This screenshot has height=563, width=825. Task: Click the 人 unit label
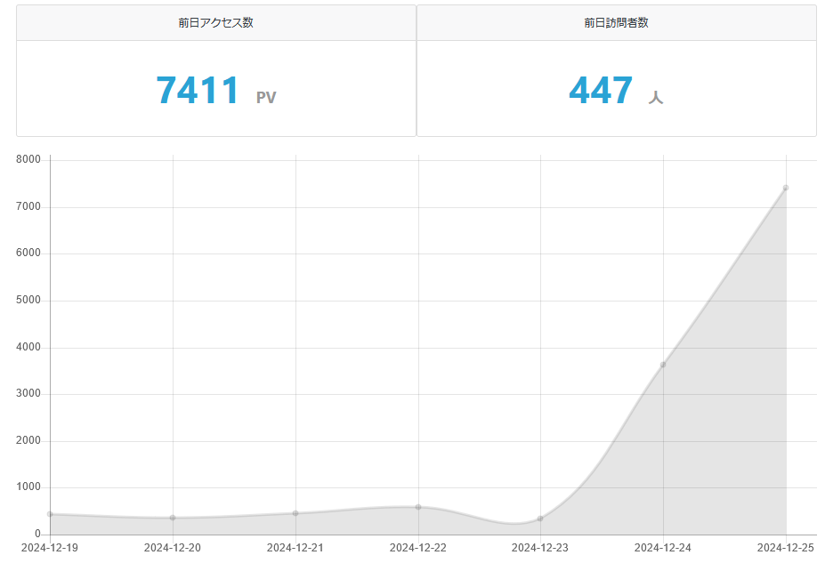click(656, 97)
